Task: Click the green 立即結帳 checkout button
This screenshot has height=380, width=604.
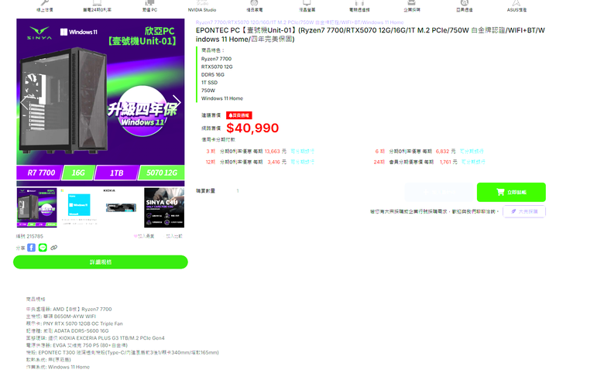Action: tap(511, 192)
